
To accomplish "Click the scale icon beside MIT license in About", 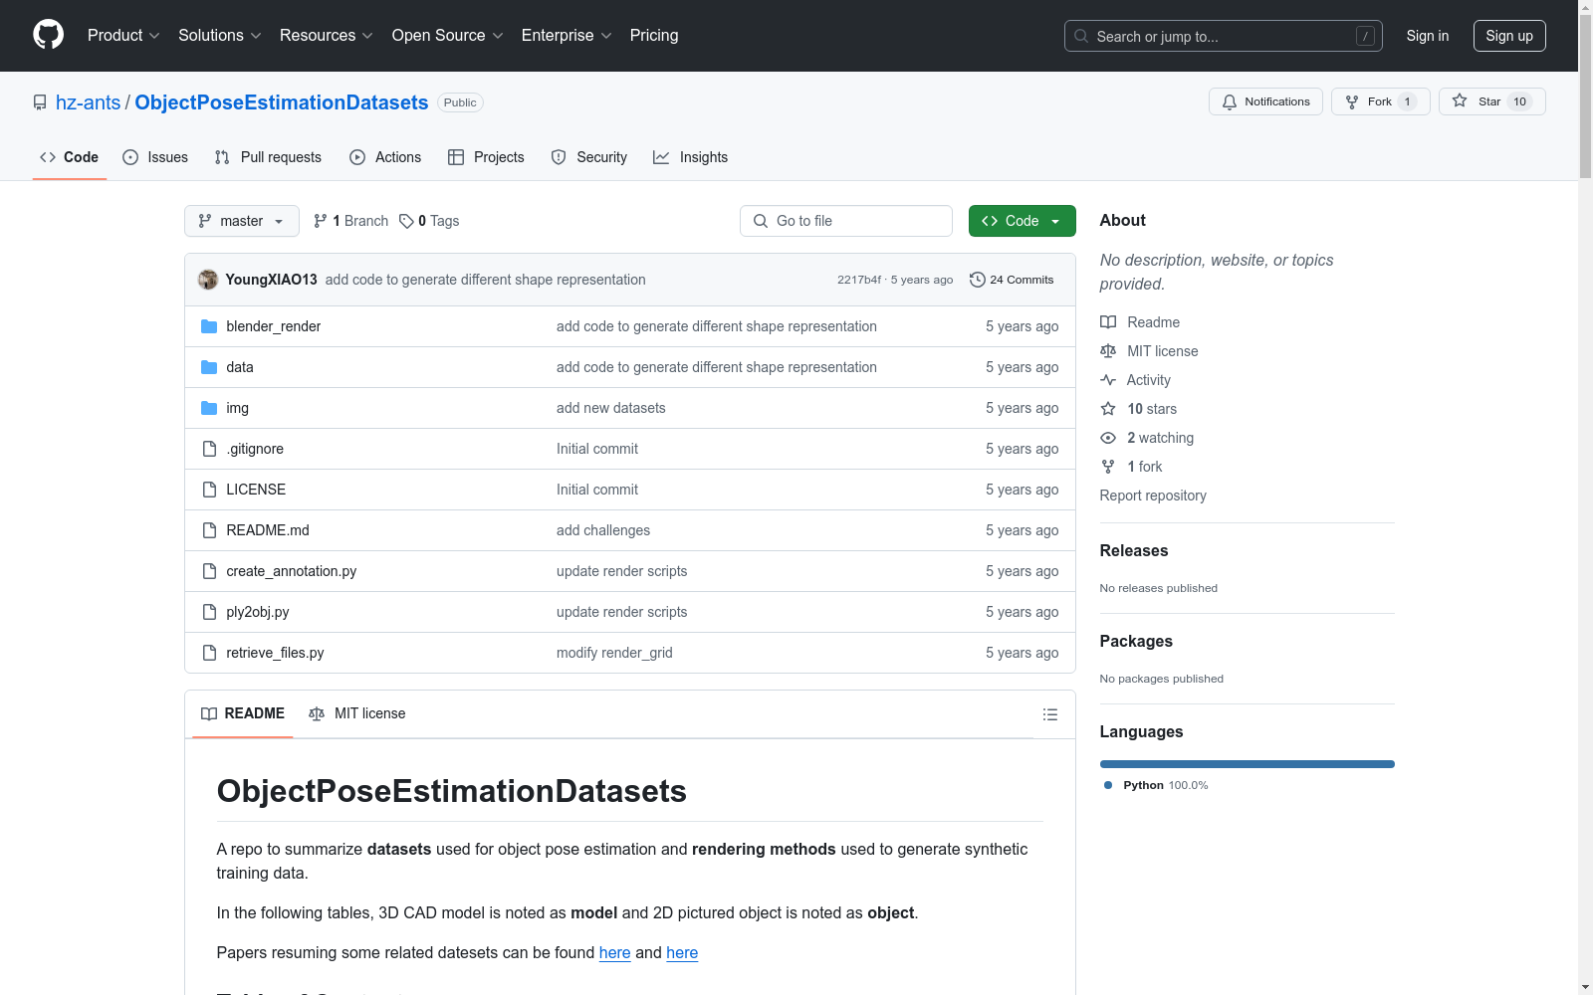I will point(1108,351).
